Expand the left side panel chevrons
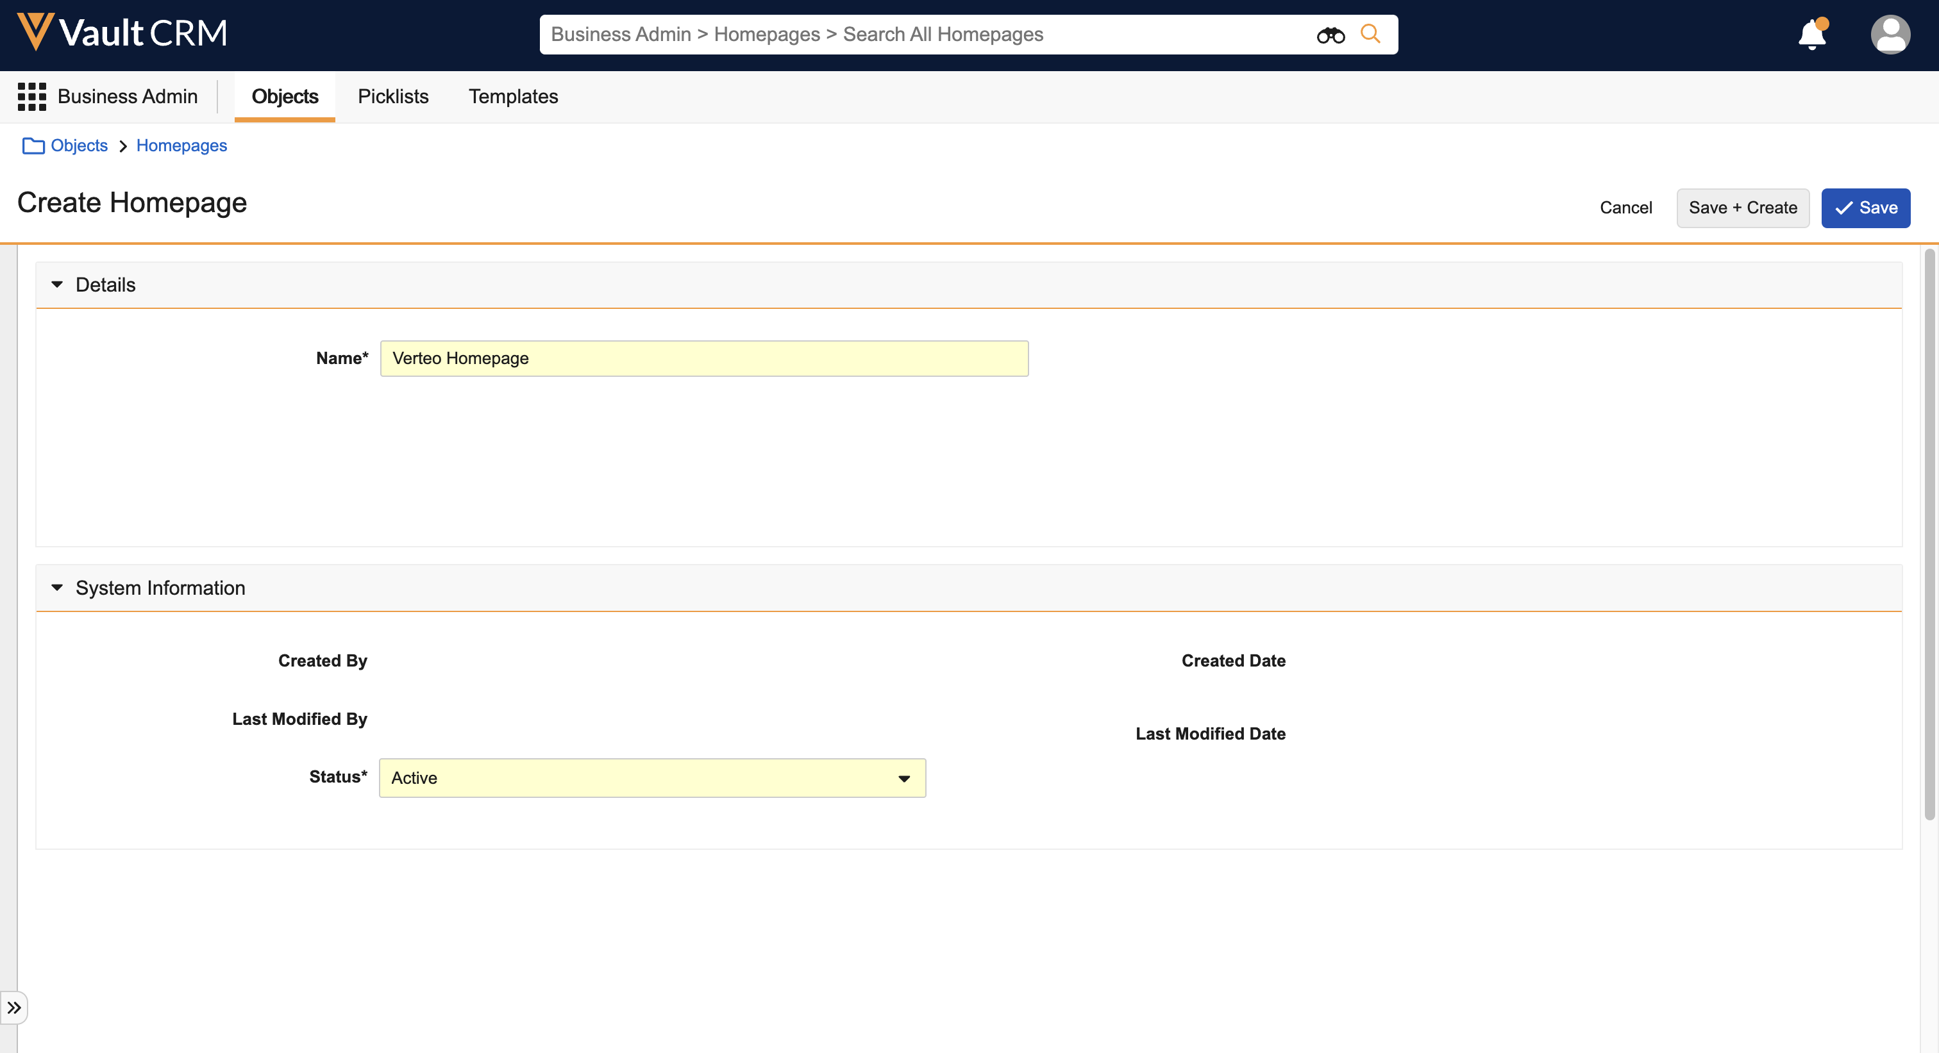 14,1007
